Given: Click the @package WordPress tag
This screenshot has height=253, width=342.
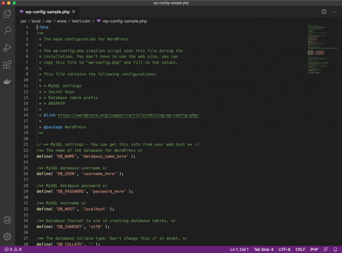Looking at the screenshot, I should tap(64, 127).
